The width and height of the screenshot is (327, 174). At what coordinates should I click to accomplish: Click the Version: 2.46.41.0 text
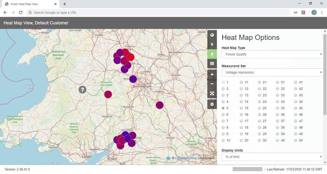[17, 169]
